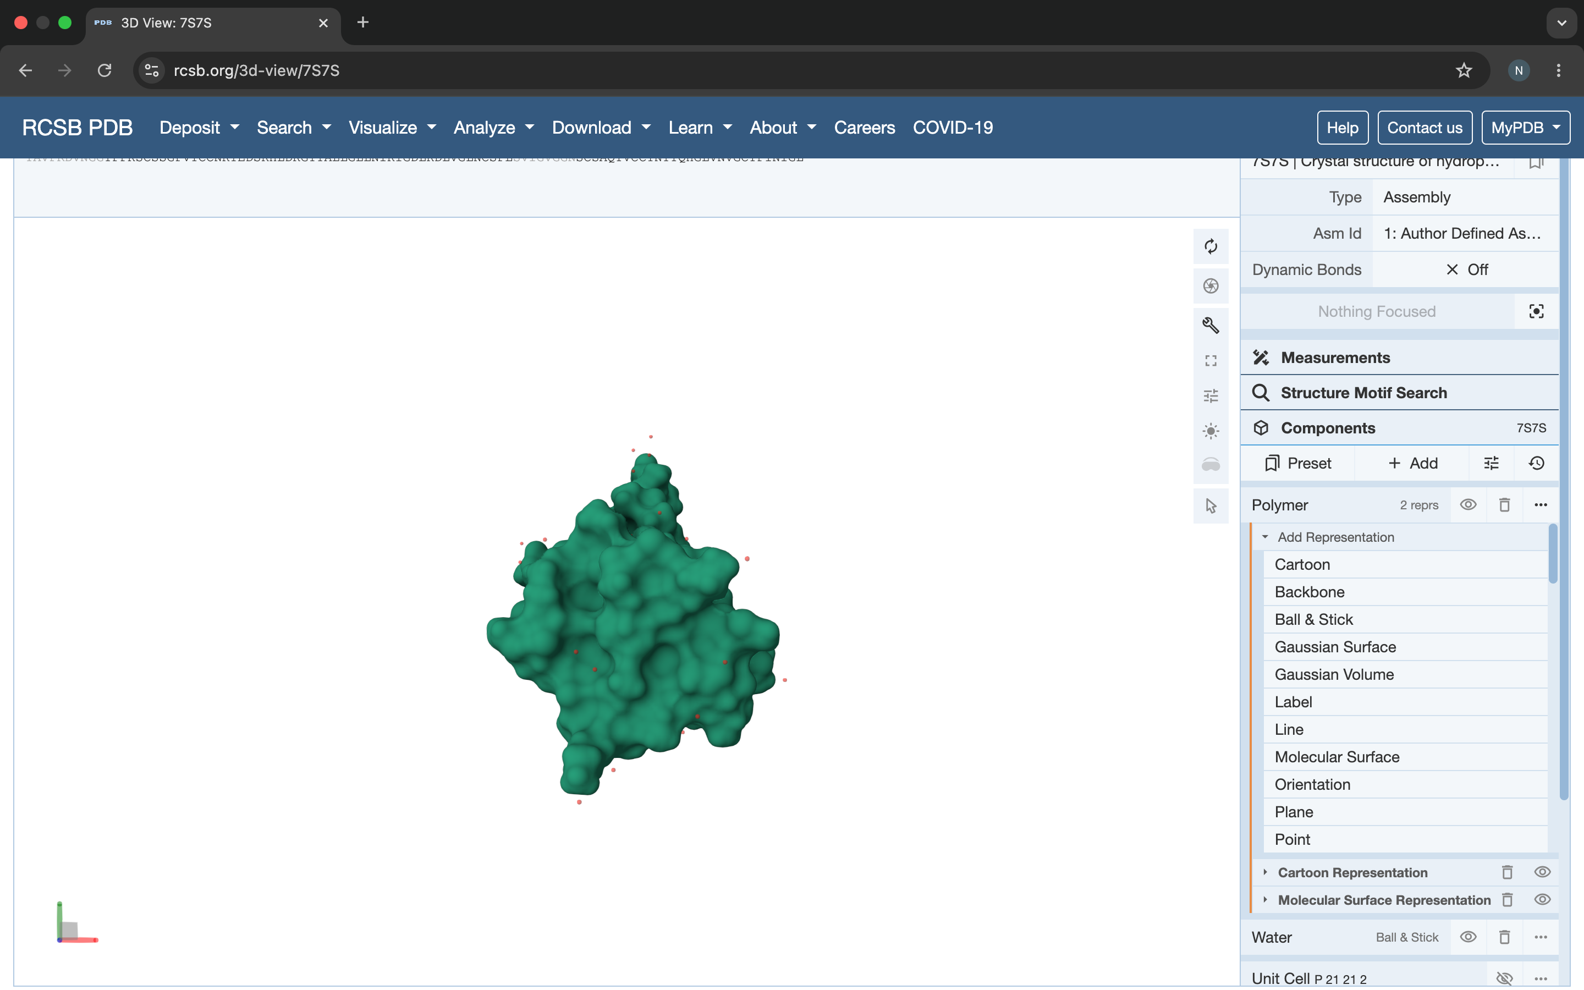
Task: Toggle Cartoon Representation visibility eye
Action: (1542, 872)
